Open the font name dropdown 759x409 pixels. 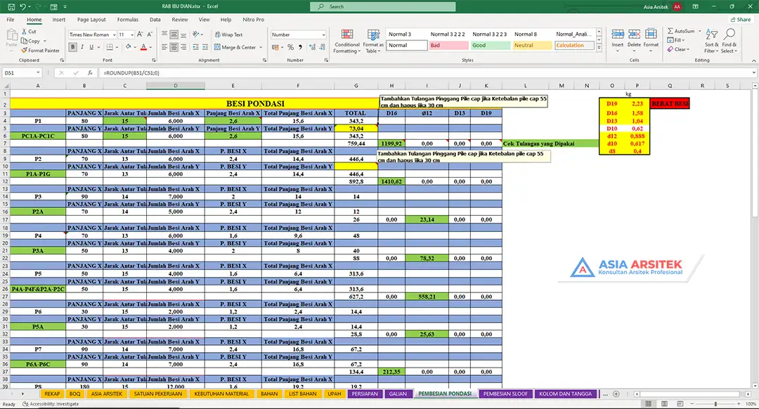tap(115, 35)
